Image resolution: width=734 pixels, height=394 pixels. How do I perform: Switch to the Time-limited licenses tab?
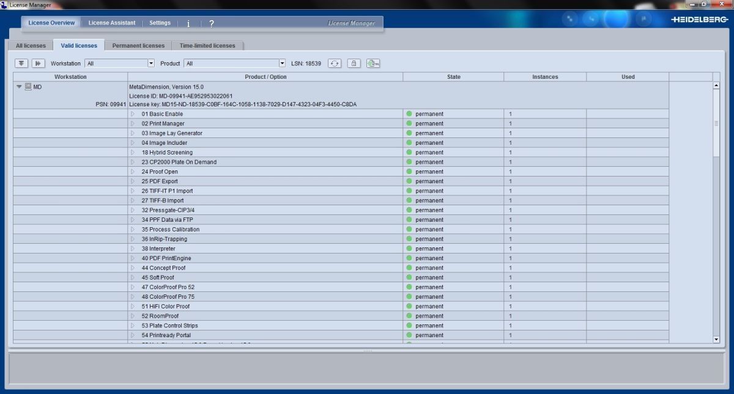coord(207,46)
